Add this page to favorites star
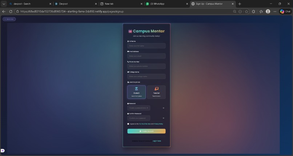 click(x=246, y=11)
